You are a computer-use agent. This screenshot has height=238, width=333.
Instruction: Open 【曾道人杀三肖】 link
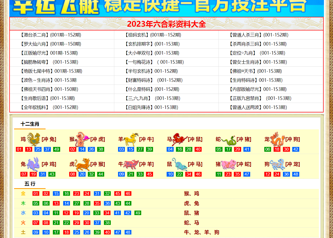[258, 35]
